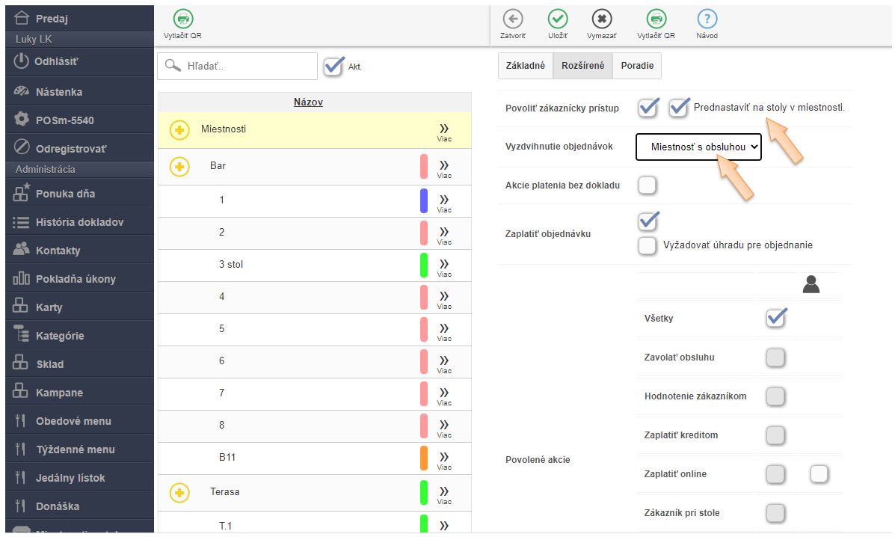
Task: Switch to the Poradie tab
Action: 637,66
